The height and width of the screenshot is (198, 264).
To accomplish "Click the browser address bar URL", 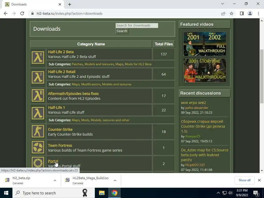I will (x=69, y=13).
